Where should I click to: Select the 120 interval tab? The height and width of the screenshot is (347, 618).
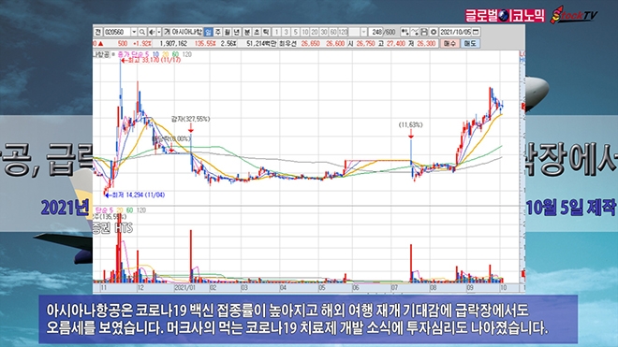343,32
